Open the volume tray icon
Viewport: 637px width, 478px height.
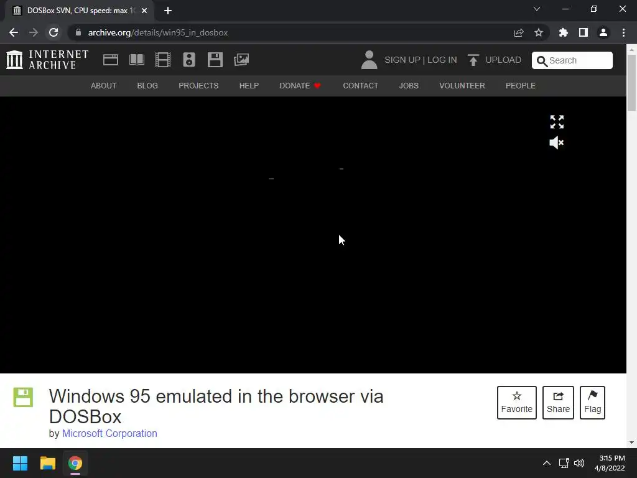point(579,463)
